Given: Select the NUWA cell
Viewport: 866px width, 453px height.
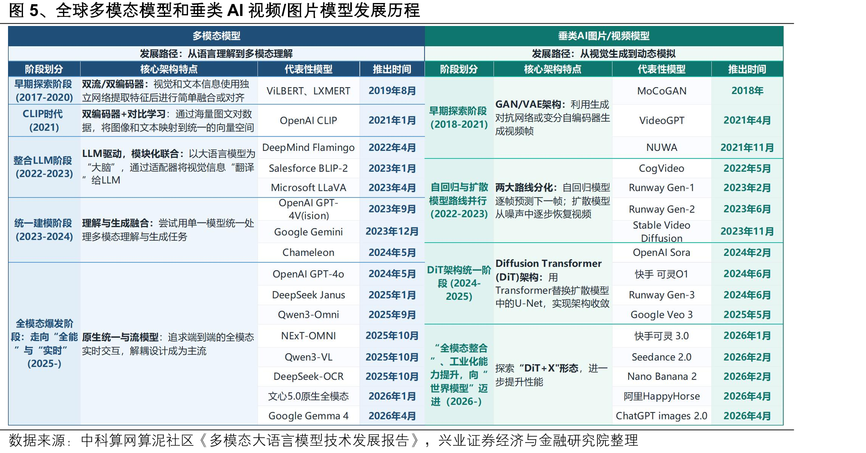Looking at the screenshot, I should [x=662, y=148].
